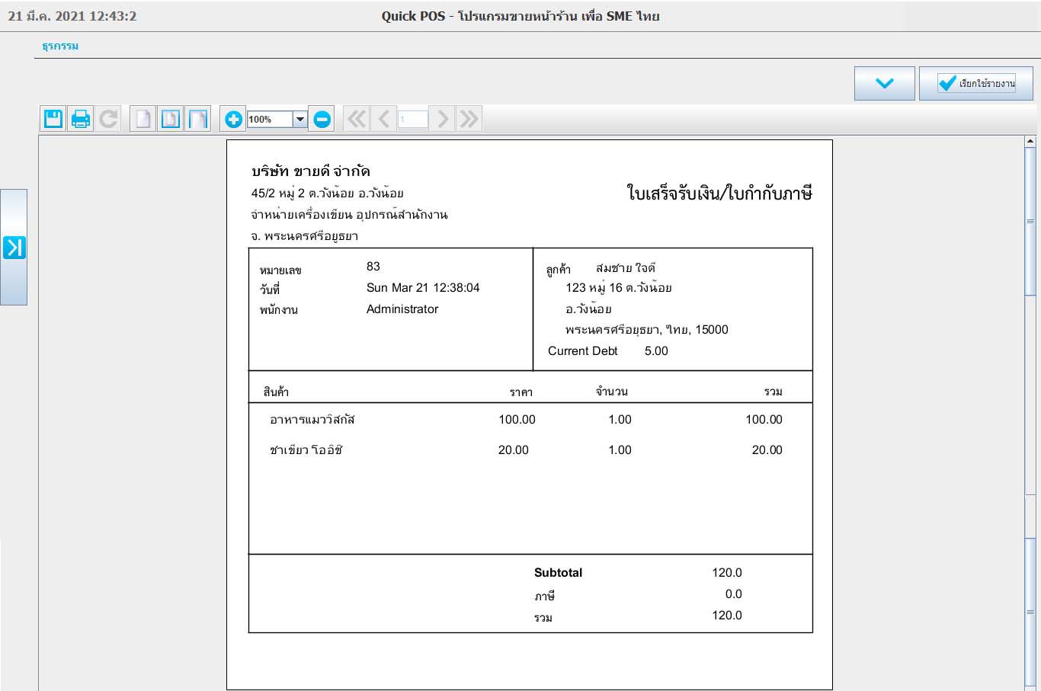Image resolution: width=1041 pixels, height=691 pixels.
Task: Zoom in with the plus icon
Action: click(x=233, y=119)
